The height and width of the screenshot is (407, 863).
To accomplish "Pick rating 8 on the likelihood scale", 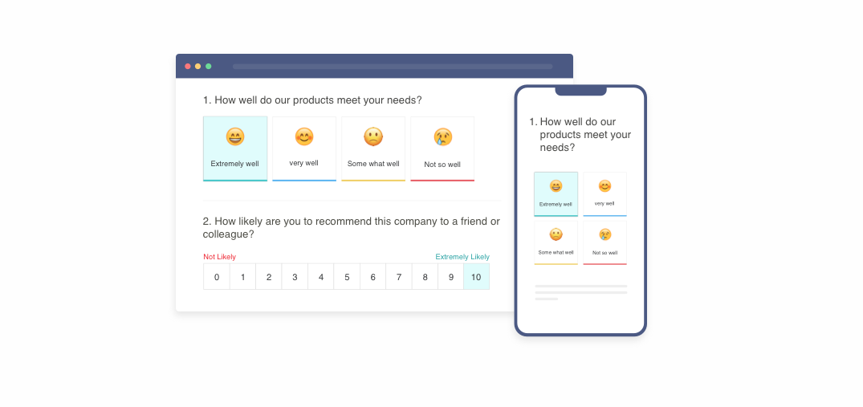I will coord(425,277).
